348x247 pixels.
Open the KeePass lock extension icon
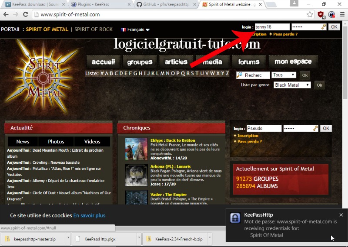pyautogui.click(x=331, y=15)
